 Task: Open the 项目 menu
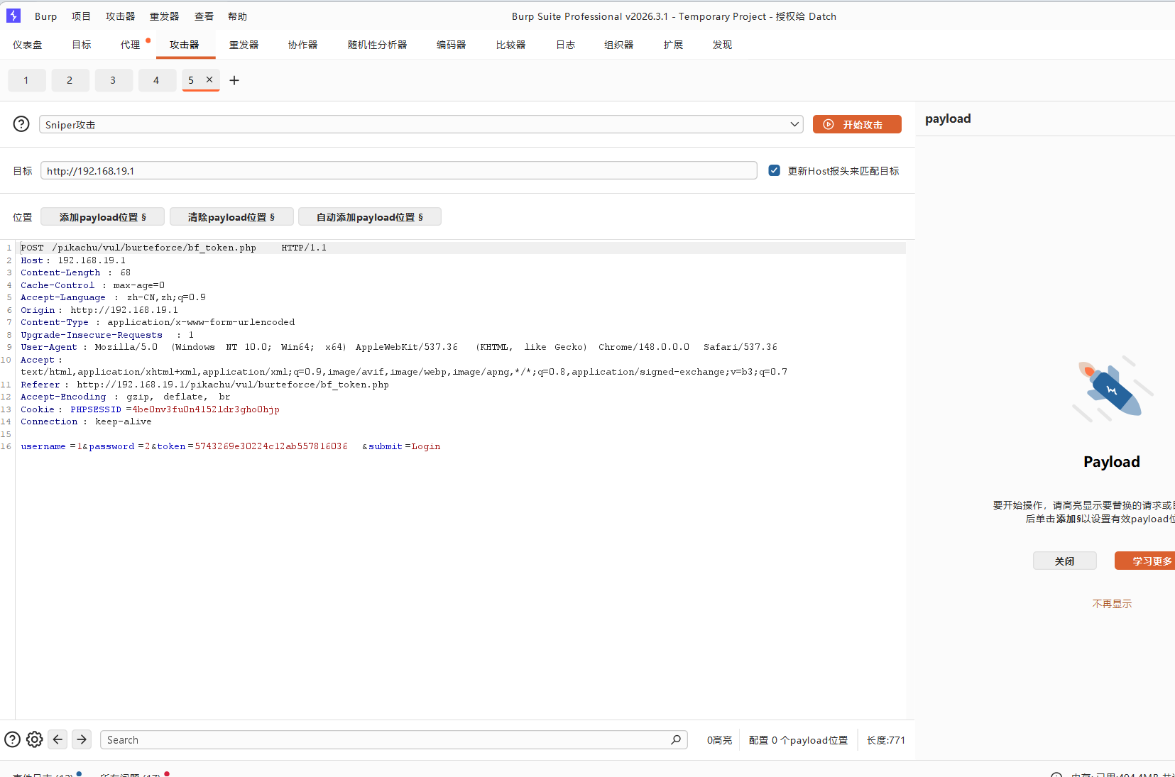coord(81,16)
